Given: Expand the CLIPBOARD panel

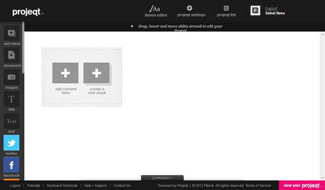Looking at the screenshot, I should [x=162, y=178].
